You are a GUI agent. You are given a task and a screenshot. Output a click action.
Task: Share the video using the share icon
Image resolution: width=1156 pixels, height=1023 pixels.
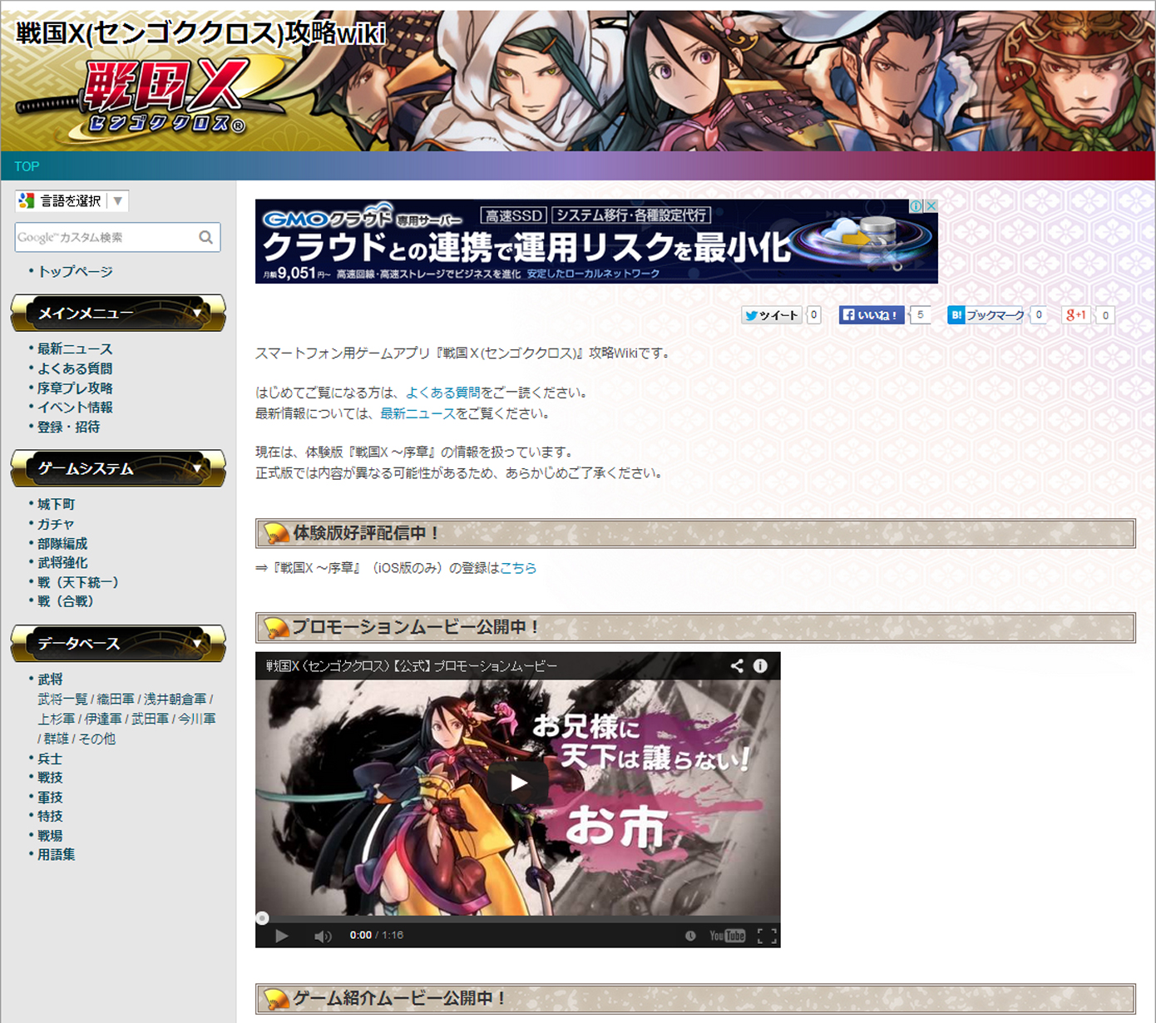[737, 665]
